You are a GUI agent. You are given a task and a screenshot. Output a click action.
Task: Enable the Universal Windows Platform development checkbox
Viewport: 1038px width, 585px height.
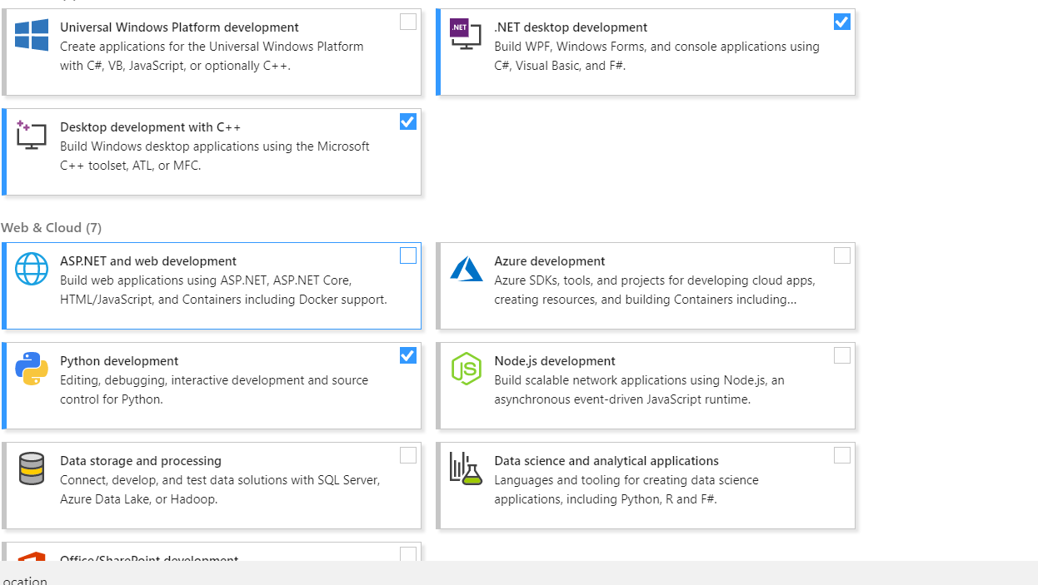[x=408, y=22]
